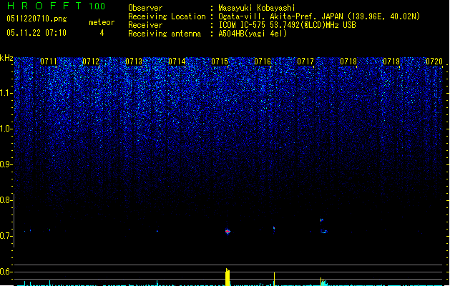Click the 1.0 kHz axis label

6,129
